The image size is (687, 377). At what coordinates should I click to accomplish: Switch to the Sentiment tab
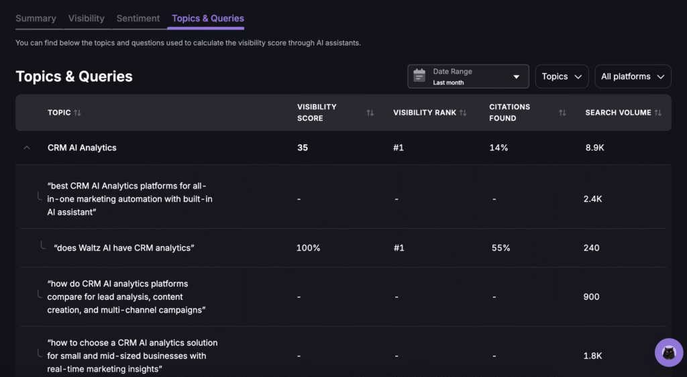(x=138, y=18)
